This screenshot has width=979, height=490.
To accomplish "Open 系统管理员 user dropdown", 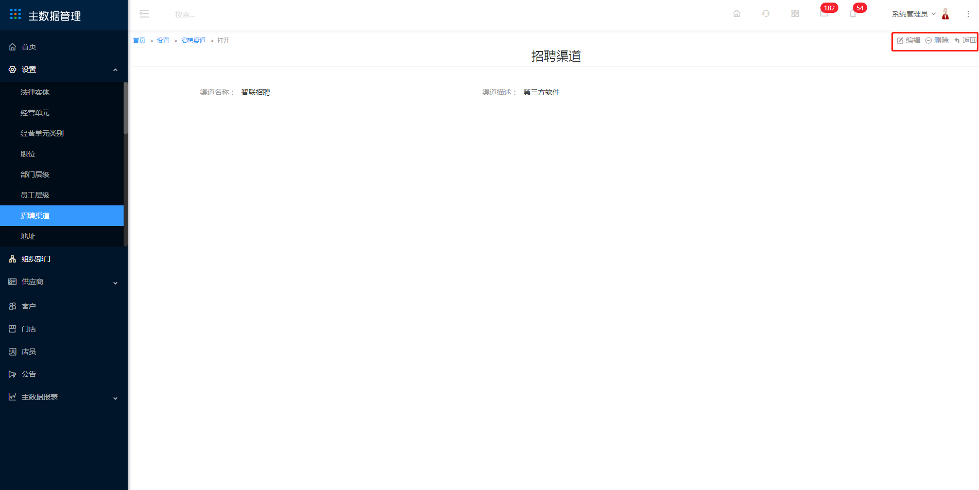I will pyautogui.click(x=914, y=14).
